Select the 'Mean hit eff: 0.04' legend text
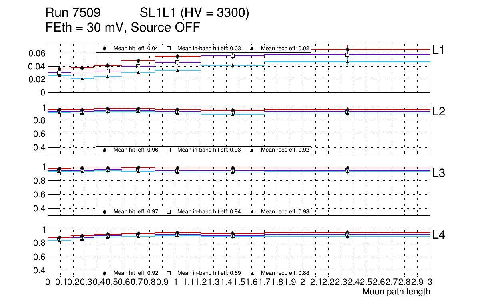478x308 pixels. [136, 48]
